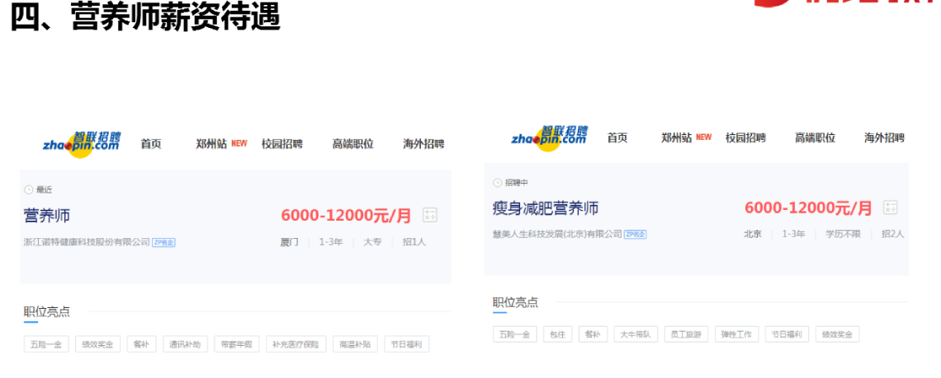Click the headcount text 招2人
The height and width of the screenshot is (378, 941).
click(892, 234)
